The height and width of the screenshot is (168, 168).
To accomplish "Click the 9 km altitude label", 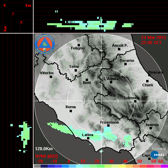I will click(x=4, y=5).
